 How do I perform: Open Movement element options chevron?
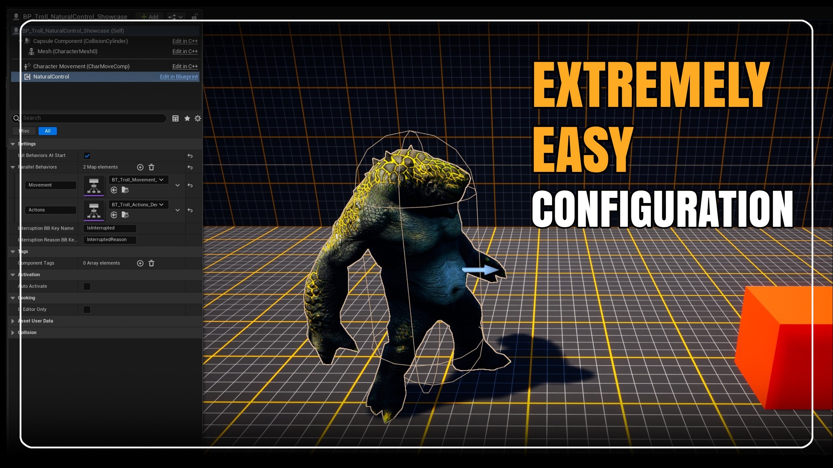[x=177, y=185]
